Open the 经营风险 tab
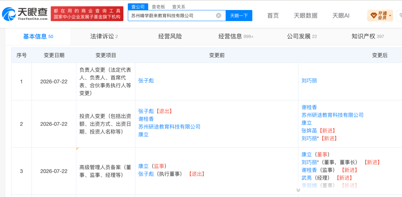This screenshot has width=402, height=197. tap(170, 36)
